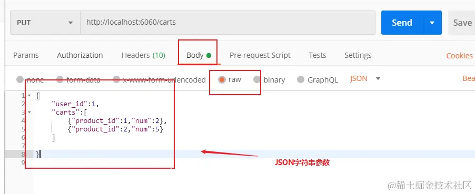Click line number 9 in gutter
Viewport: 475px width, 194px height.
coord(23,162)
